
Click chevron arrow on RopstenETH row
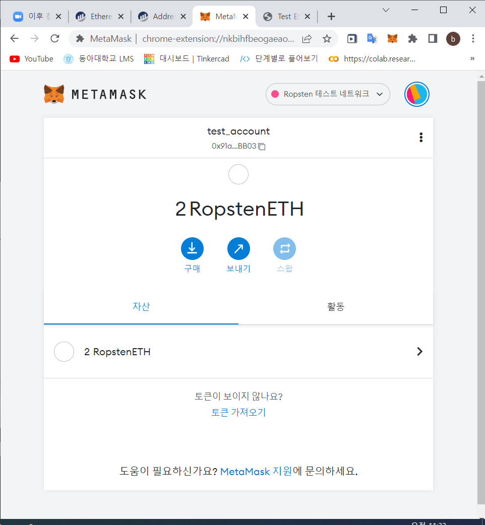419,352
